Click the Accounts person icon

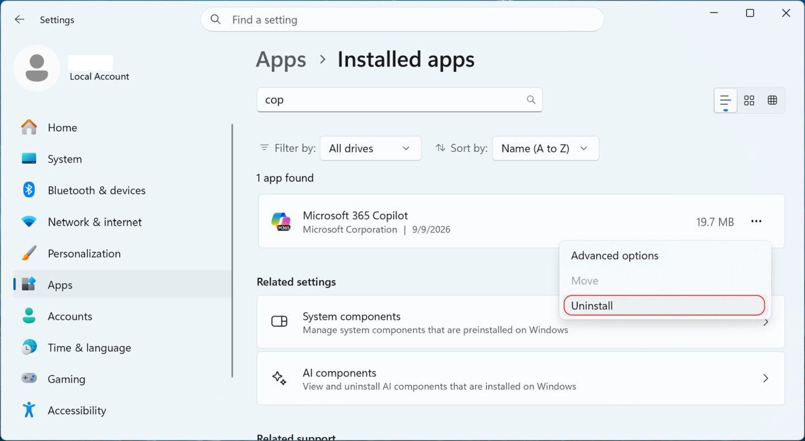29,316
